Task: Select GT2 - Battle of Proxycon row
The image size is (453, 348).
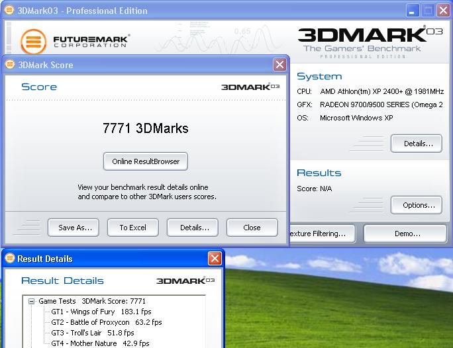Action: click(107, 322)
